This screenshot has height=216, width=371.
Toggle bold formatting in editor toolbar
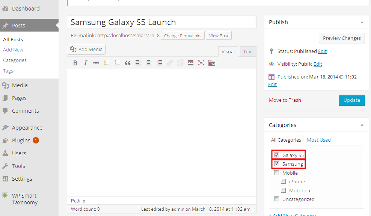75,63
